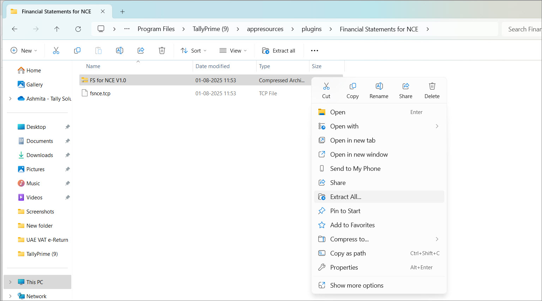Choose Add to Favorites
The height and width of the screenshot is (301, 542).
coord(379,225)
